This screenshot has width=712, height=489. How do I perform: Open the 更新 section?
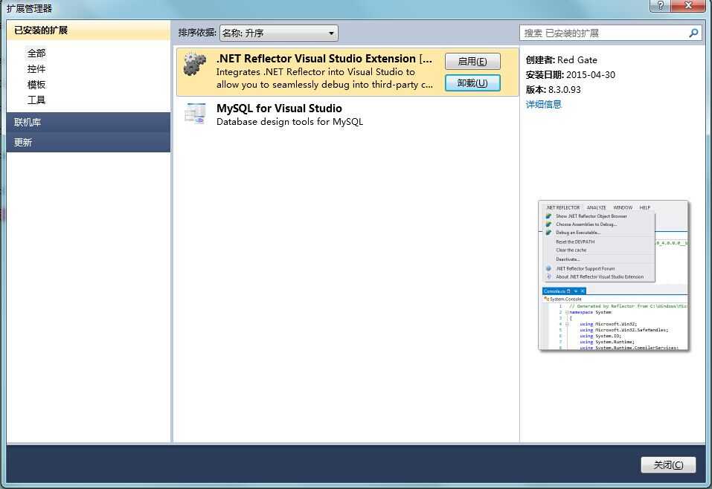[89, 143]
